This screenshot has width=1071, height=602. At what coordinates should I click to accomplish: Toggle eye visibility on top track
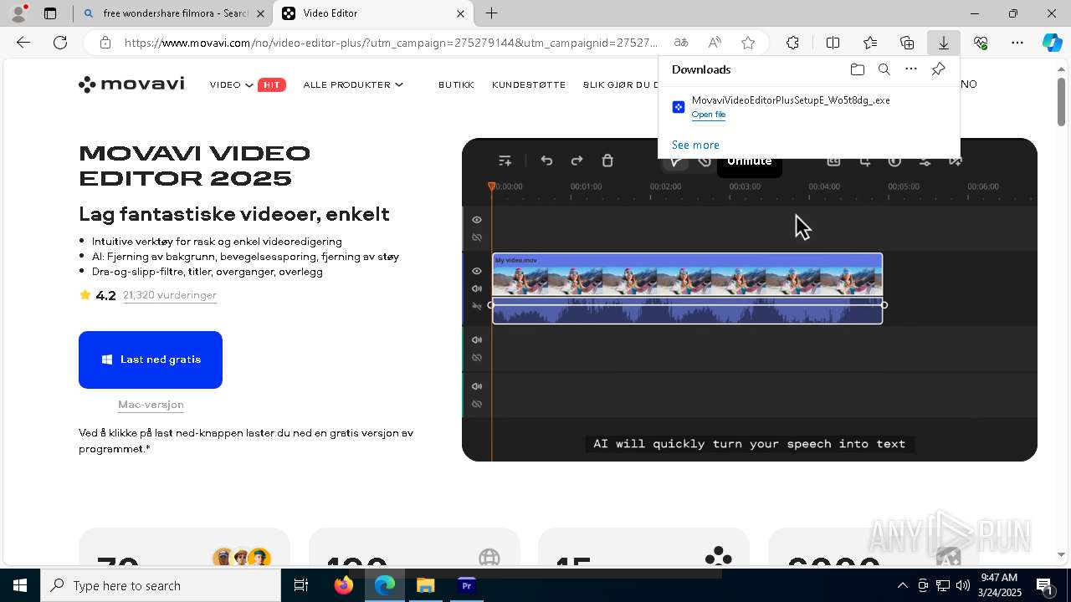[x=477, y=220]
